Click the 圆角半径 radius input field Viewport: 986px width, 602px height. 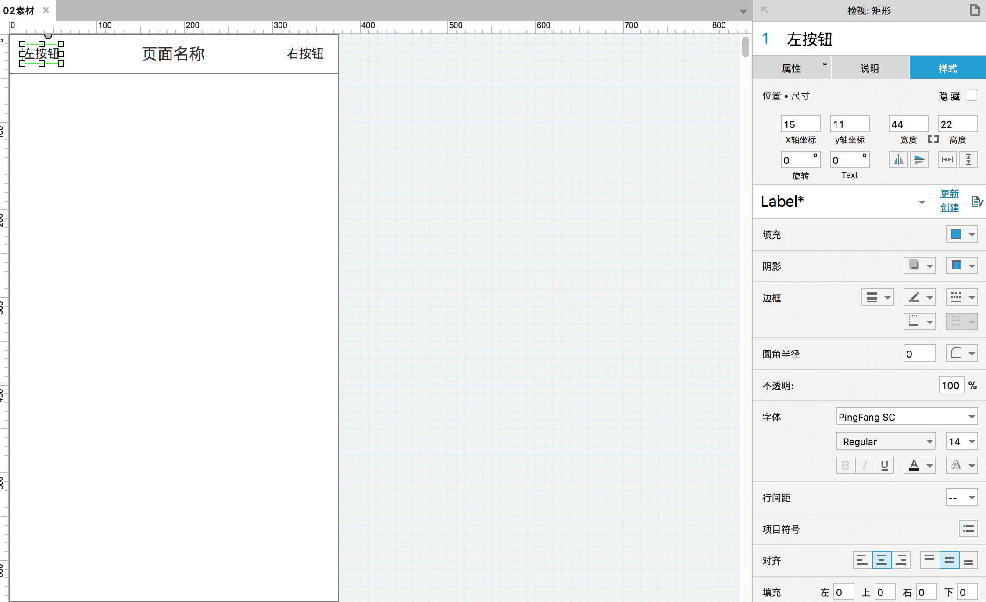pos(920,354)
